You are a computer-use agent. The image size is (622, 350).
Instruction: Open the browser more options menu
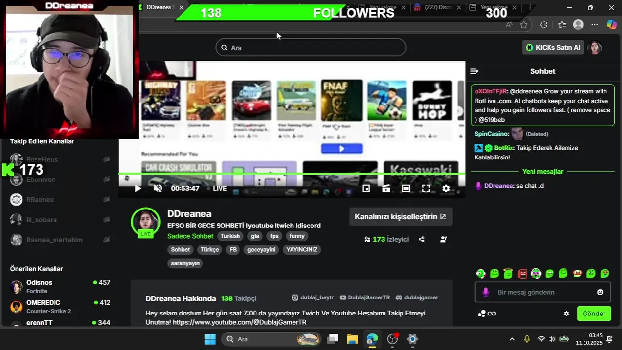pos(595,24)
